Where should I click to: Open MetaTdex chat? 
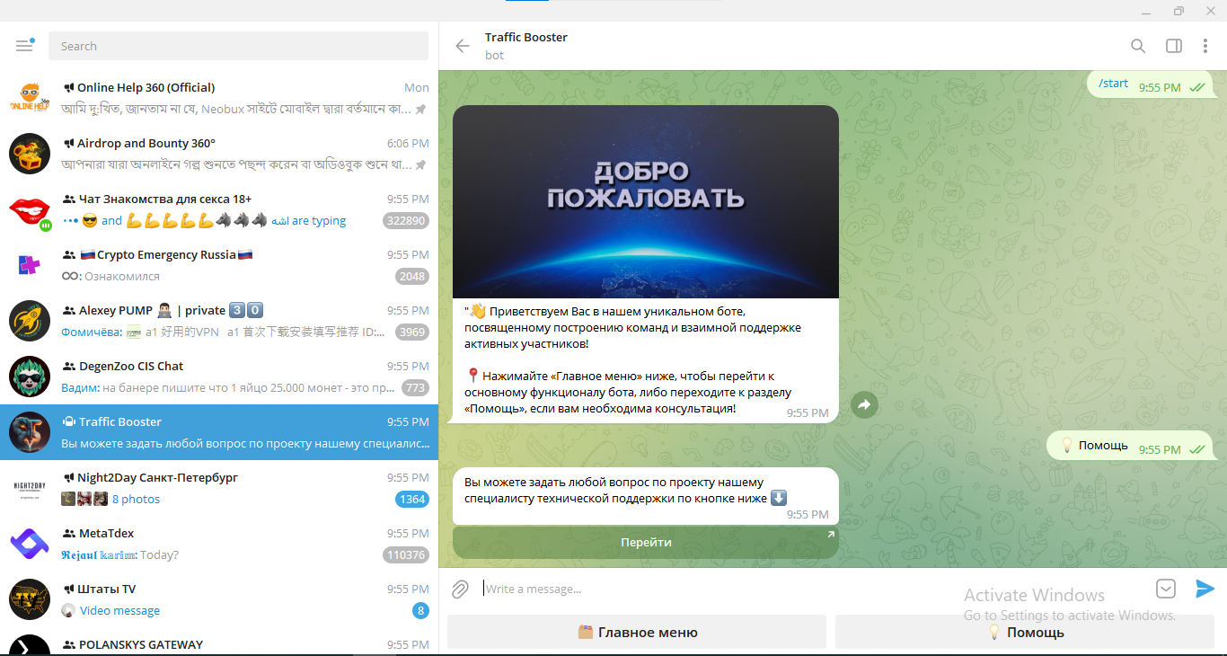pos(219,544)
